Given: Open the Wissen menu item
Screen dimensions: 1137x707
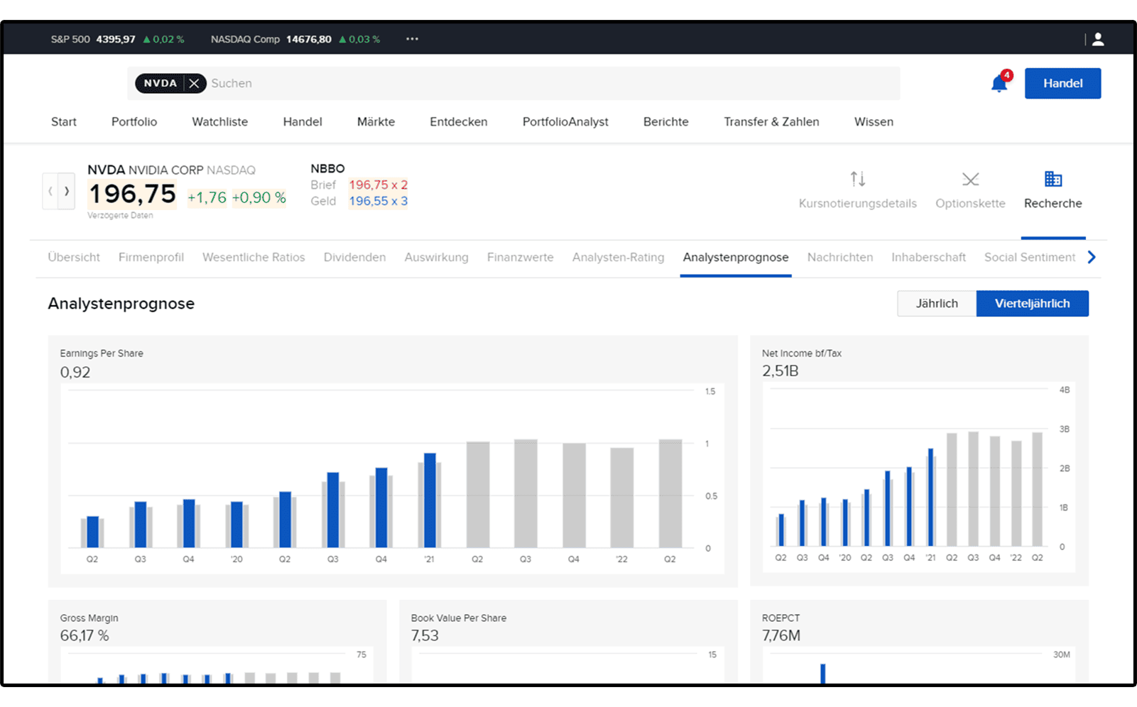Looking at the screenshot, I should click(874, 121).
